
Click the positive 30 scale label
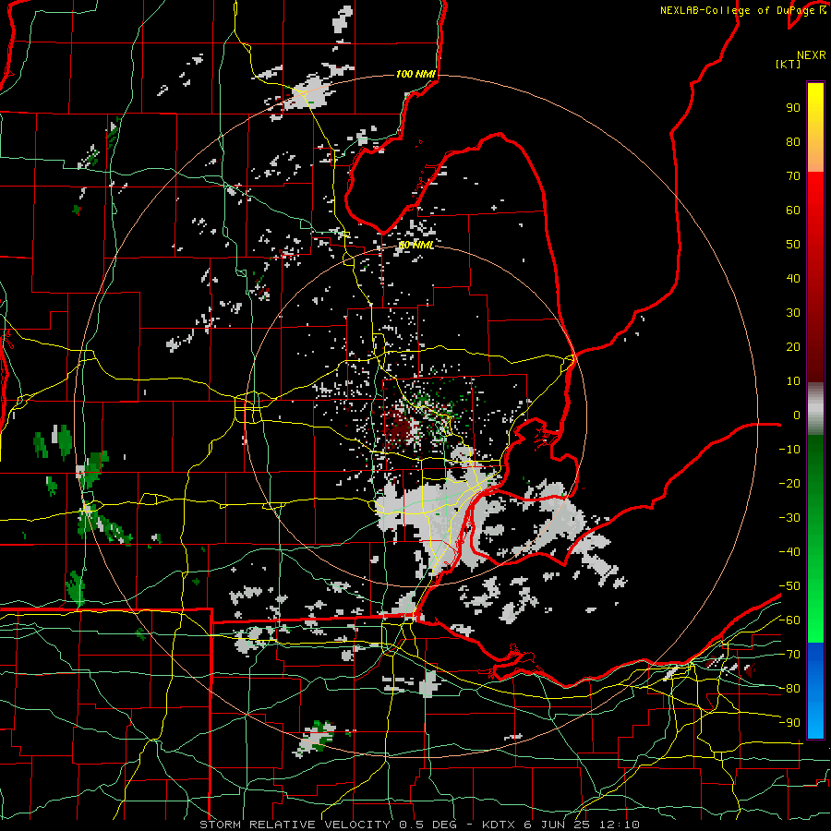[793, 313]
